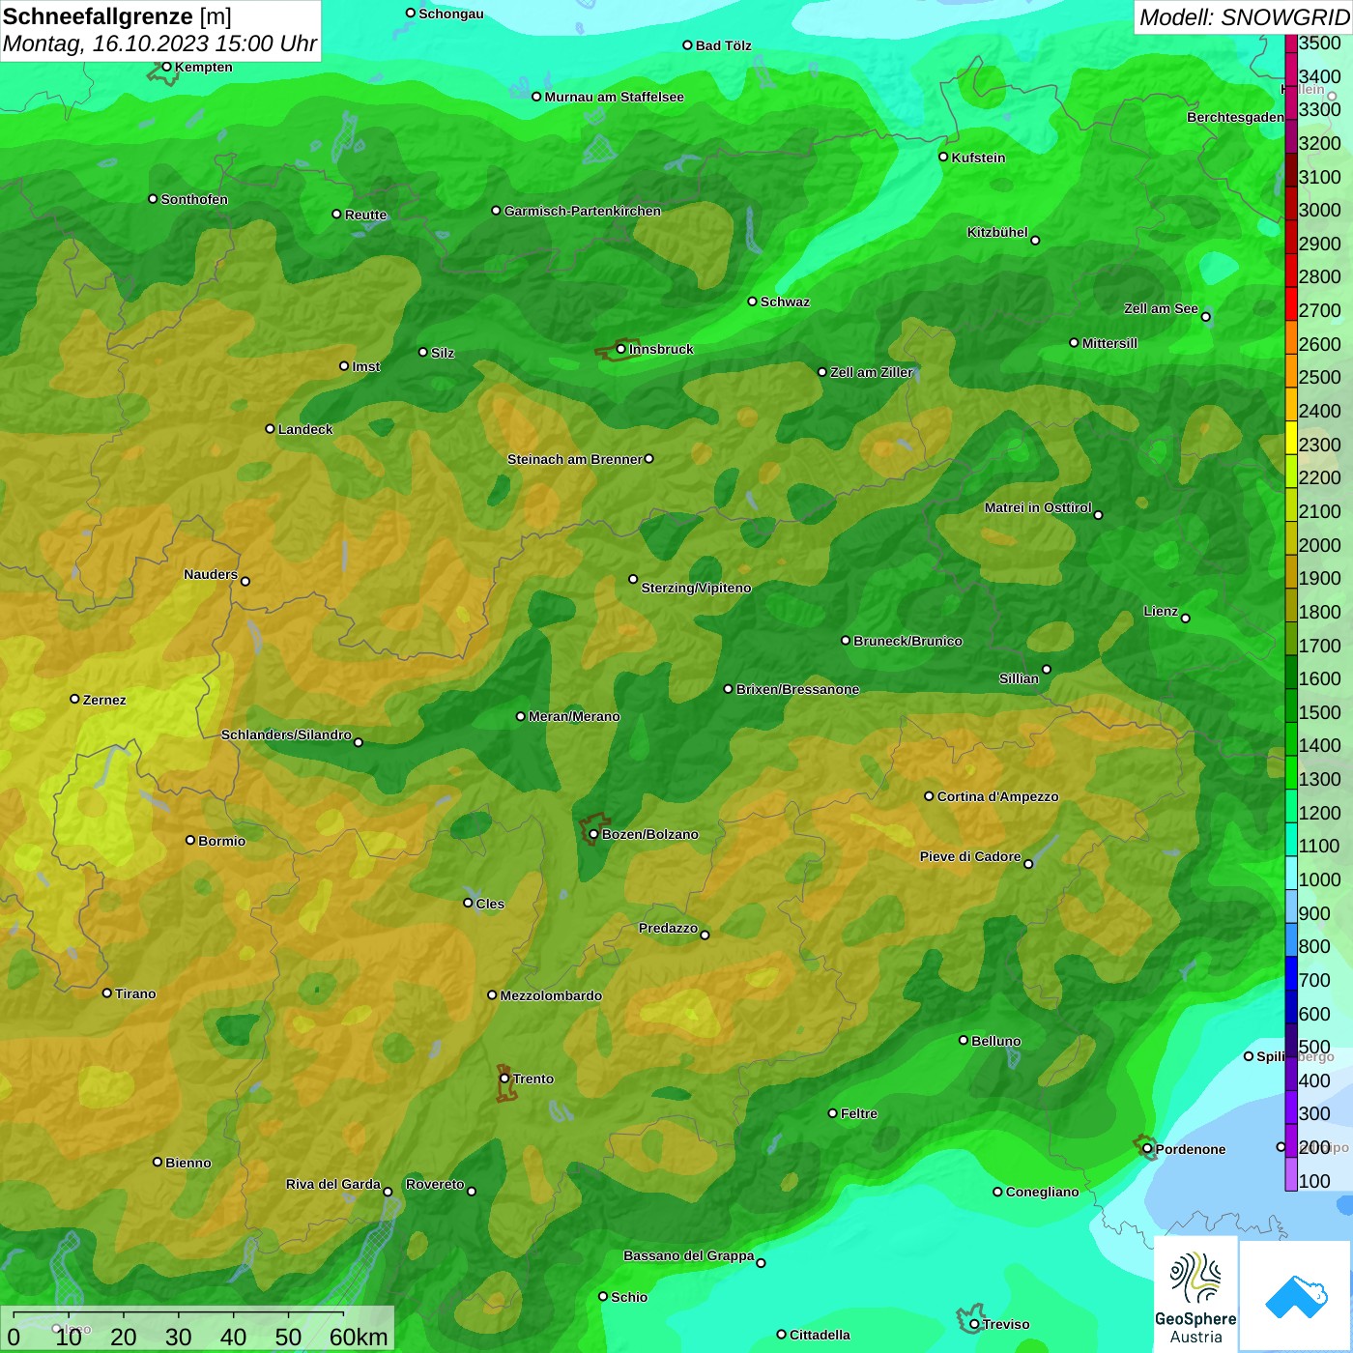
Task: Click the Zell am See label
Action: point(1161,308)
